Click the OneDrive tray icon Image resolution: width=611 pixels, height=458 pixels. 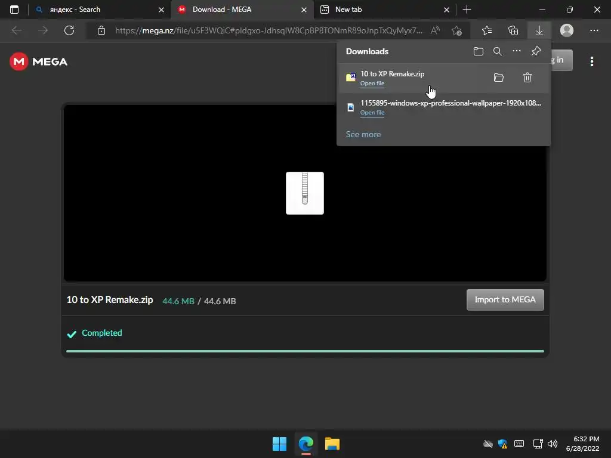click(488, 444)
